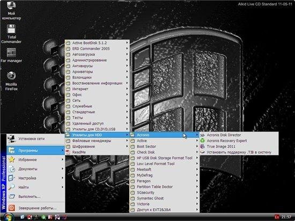Screen dimensions: 295x221
Task: Click the Выполнить run icon
Action: [x=12, y=196]
